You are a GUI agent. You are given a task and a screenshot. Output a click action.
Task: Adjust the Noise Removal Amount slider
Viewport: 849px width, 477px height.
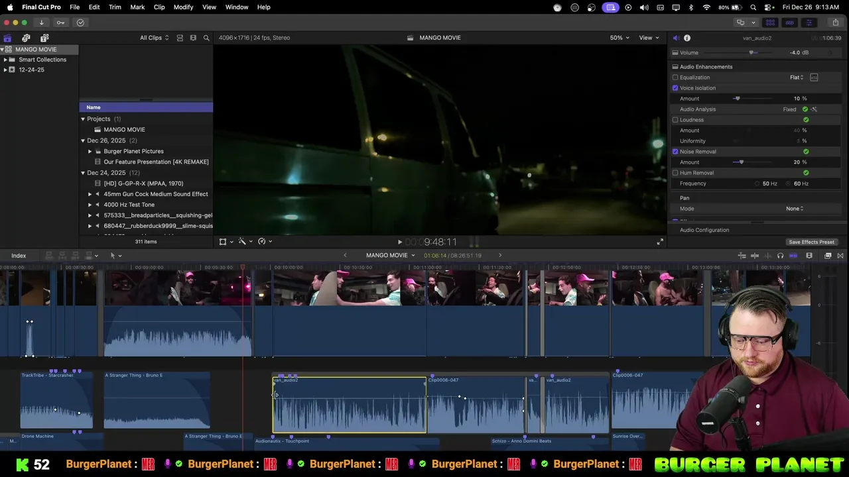point(741,162)
